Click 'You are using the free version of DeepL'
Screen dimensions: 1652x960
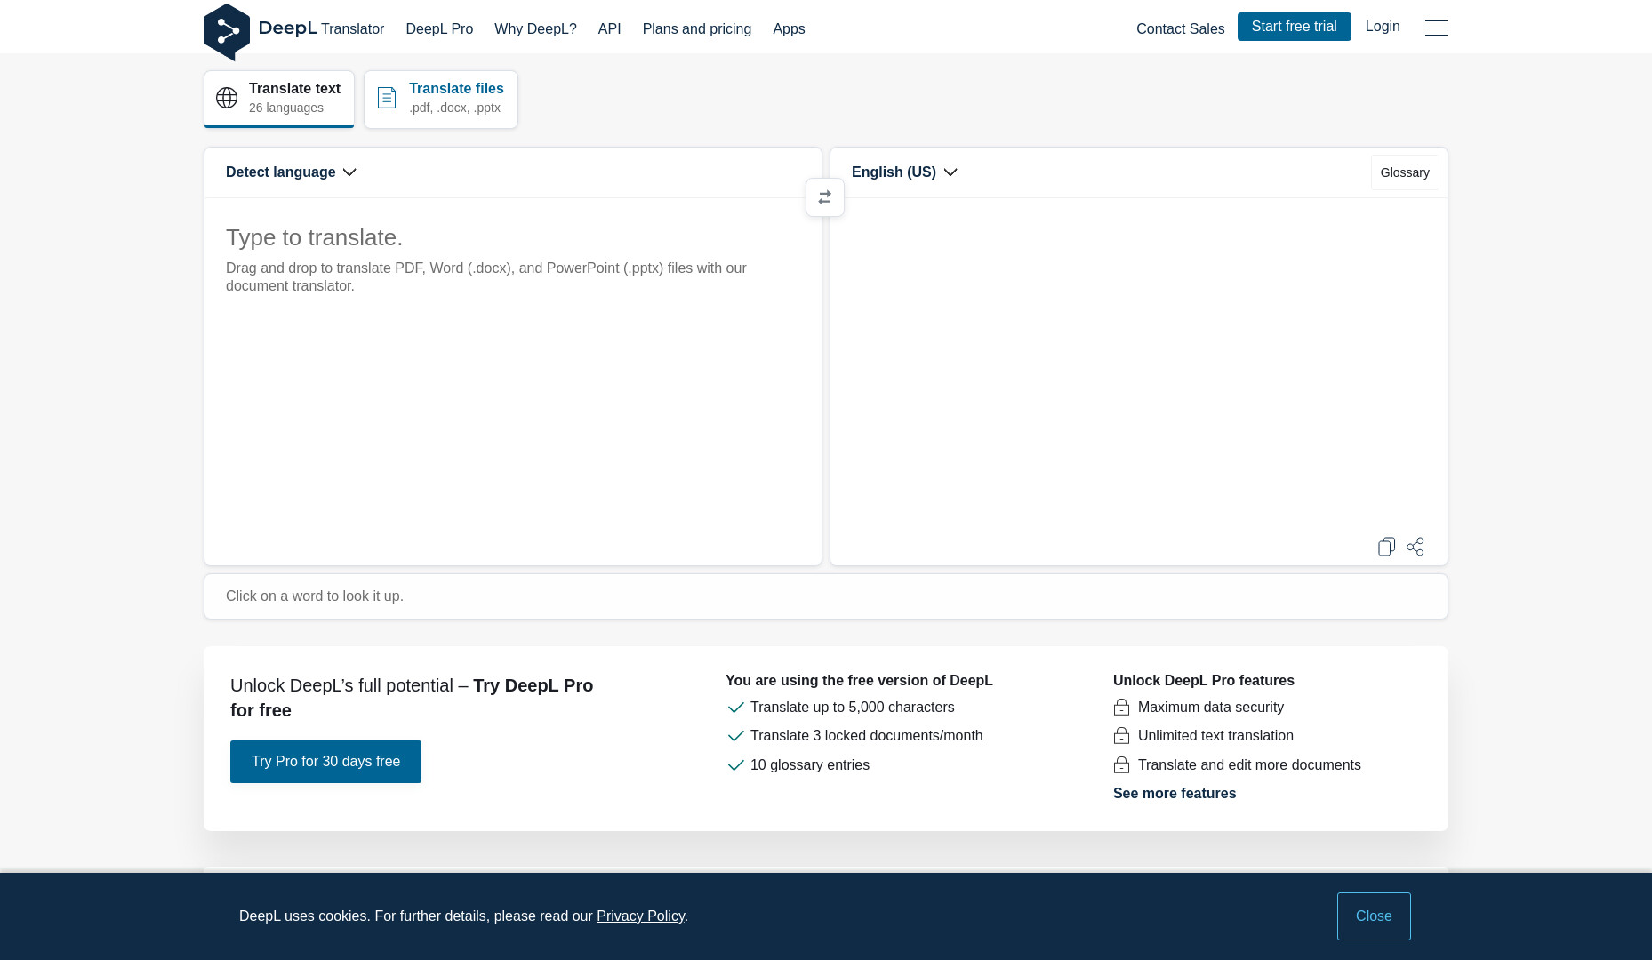(x=859, y=681)
